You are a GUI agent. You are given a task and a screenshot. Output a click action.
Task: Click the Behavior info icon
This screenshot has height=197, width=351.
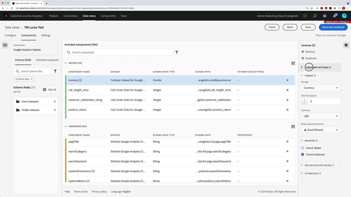point(317,141)
